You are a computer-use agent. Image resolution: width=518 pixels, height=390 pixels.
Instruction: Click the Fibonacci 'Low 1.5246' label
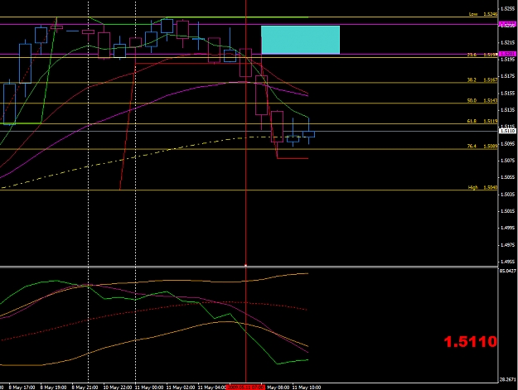click(x=483, y=14)
